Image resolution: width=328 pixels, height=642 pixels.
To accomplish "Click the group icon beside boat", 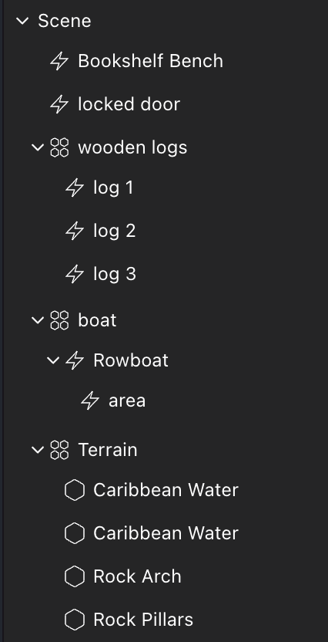I will coord(59,320).
